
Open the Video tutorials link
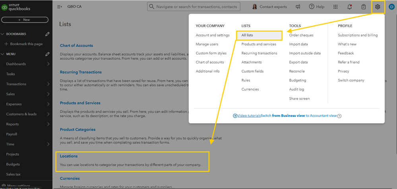coord(249,116)
